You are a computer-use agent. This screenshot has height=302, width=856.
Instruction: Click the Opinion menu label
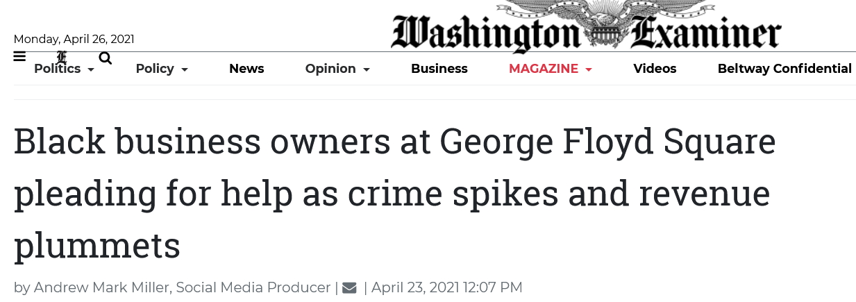coord(330,69)
